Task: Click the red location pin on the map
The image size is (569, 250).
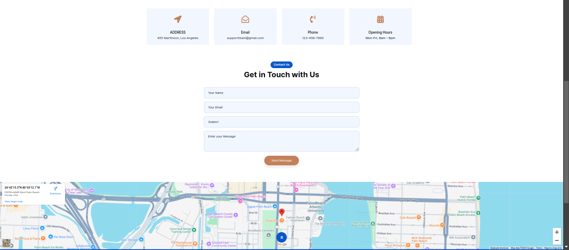Action: click(282, 213)
